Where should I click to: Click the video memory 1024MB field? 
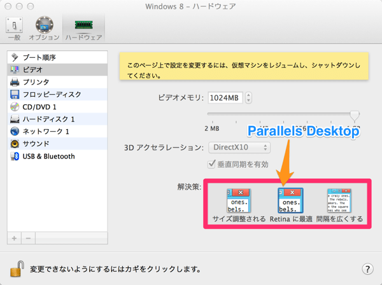coord(225,98)
